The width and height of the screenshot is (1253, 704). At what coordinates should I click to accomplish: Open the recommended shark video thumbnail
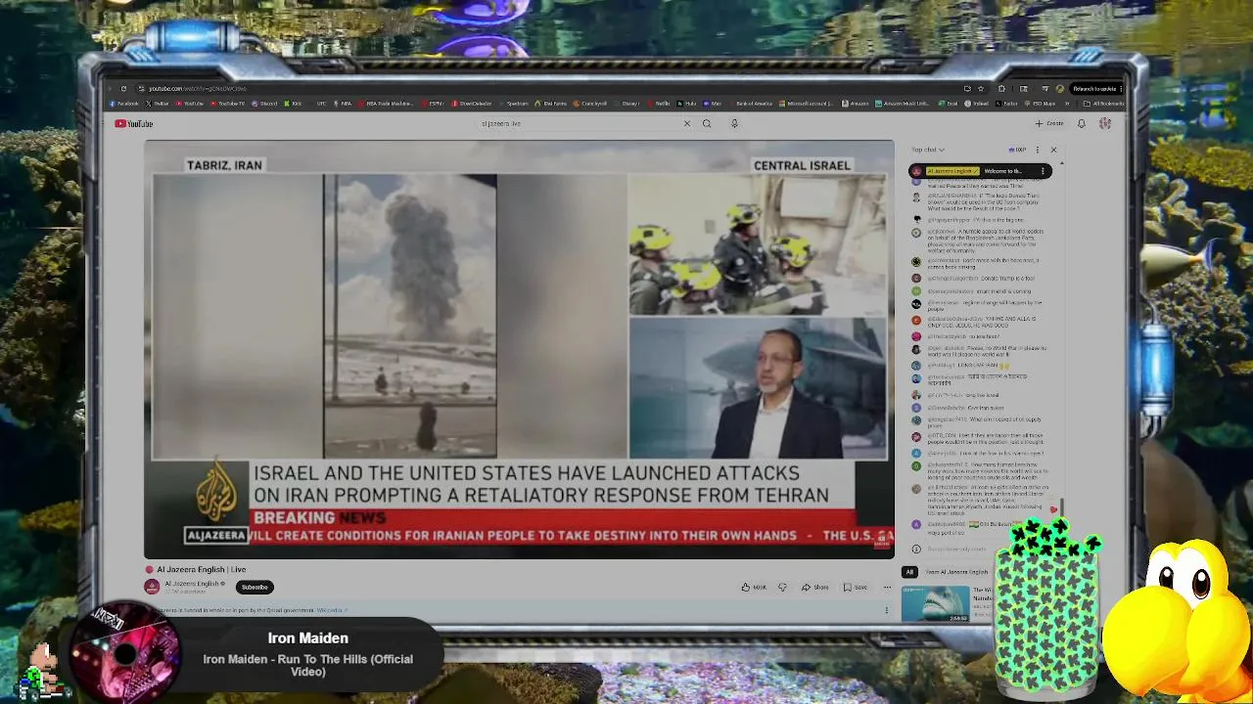936,603
